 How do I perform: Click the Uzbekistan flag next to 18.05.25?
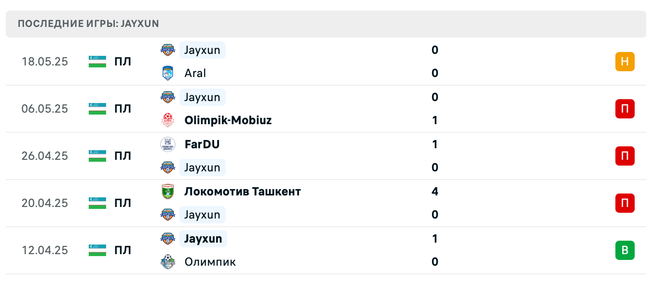click(96, 61)
